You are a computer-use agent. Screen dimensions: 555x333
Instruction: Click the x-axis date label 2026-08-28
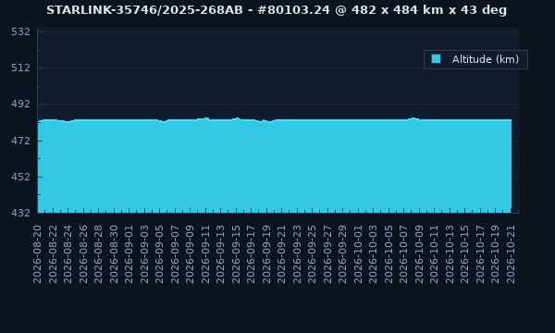point(99,254)
